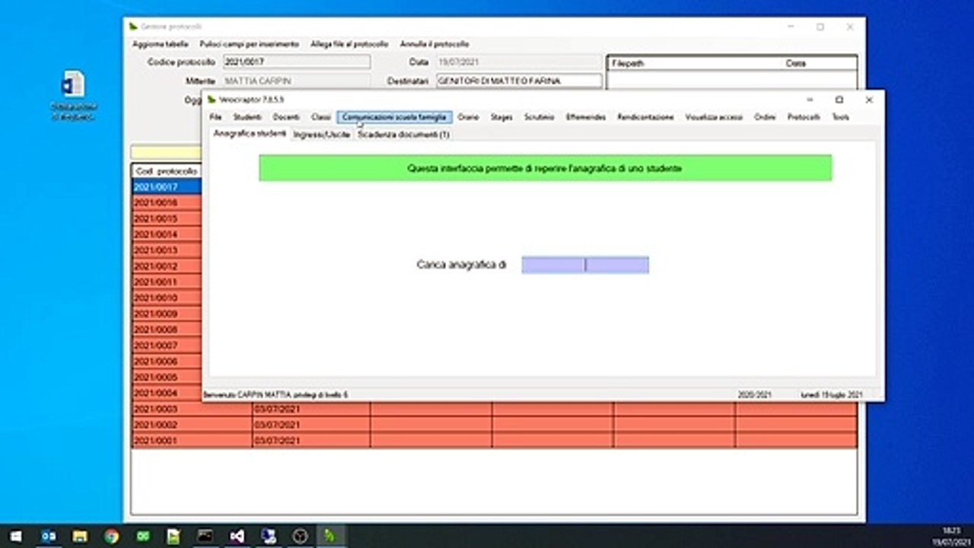Open the Visualizza accessi menu
The height and width of the screenshot is (548, 974).
click(x=714, y=117)
